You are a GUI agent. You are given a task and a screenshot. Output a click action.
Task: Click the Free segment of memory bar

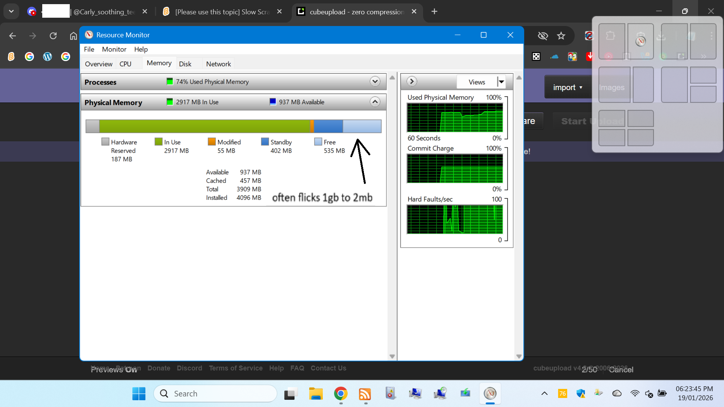click(x=362, y=126)
